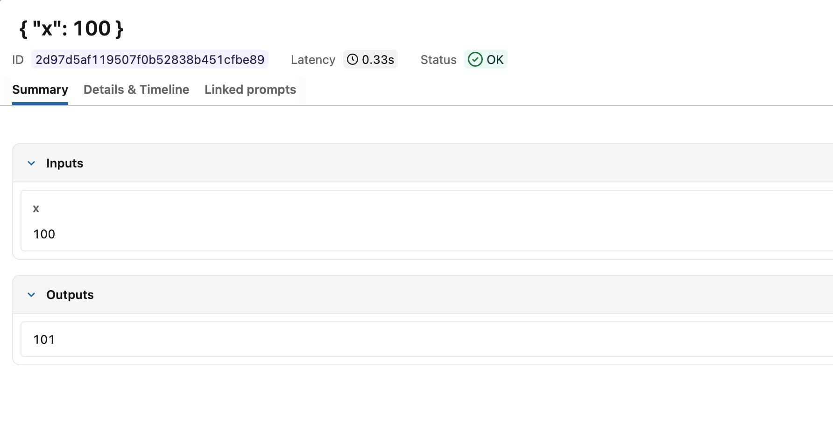Select the run ID badge to copy it

[149, 59]
